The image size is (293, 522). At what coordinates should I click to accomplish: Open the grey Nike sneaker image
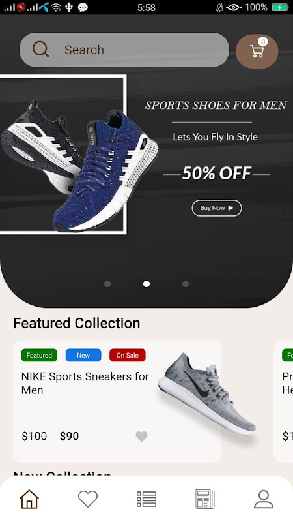pos(206,395)
